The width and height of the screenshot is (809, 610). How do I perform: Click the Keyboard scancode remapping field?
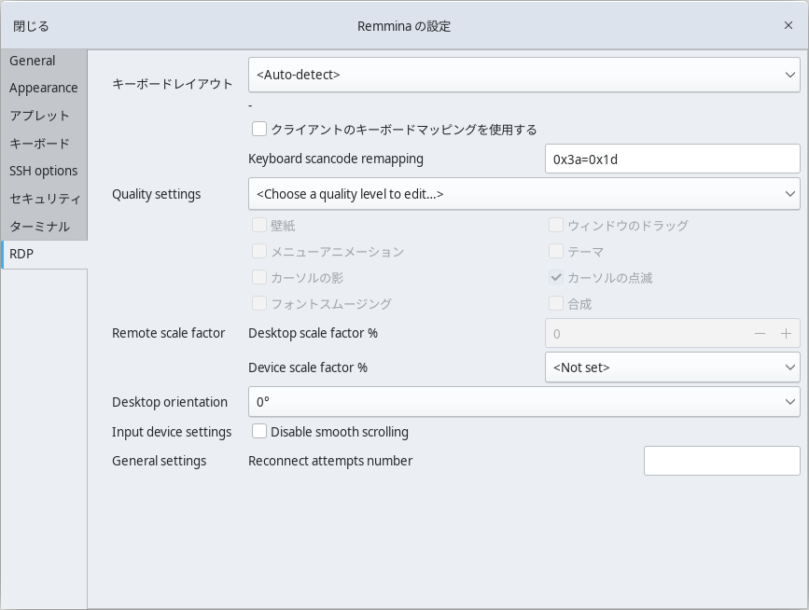(672, 159)
